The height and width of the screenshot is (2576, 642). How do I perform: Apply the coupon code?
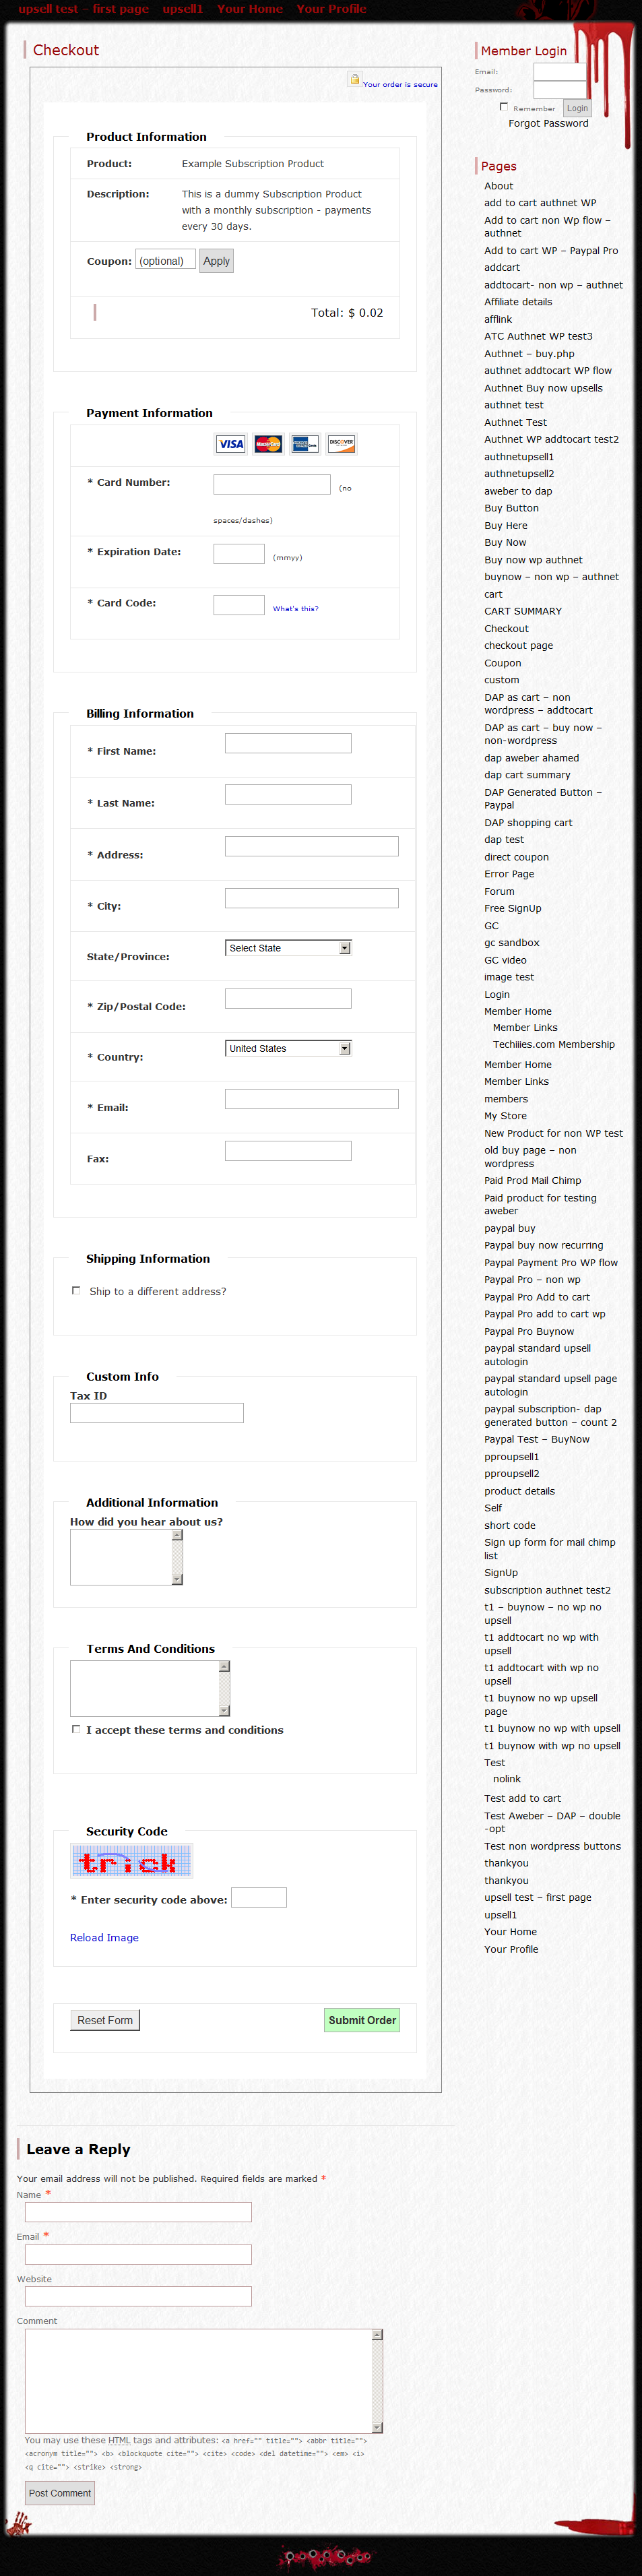(x=216, y=261)
